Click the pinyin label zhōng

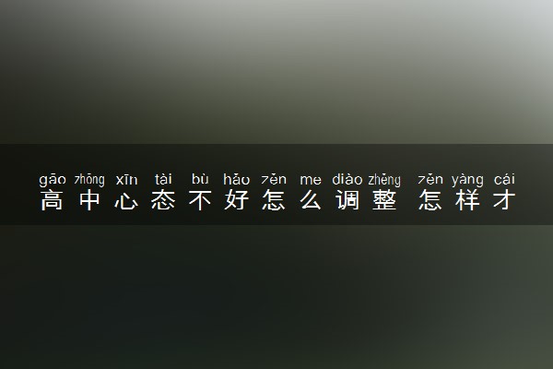(x=89, y=180)
